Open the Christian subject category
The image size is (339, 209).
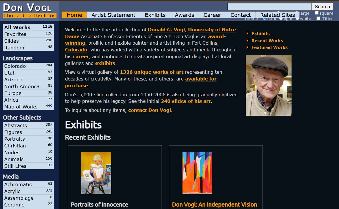pyautogui.click(x=28, y=146)
